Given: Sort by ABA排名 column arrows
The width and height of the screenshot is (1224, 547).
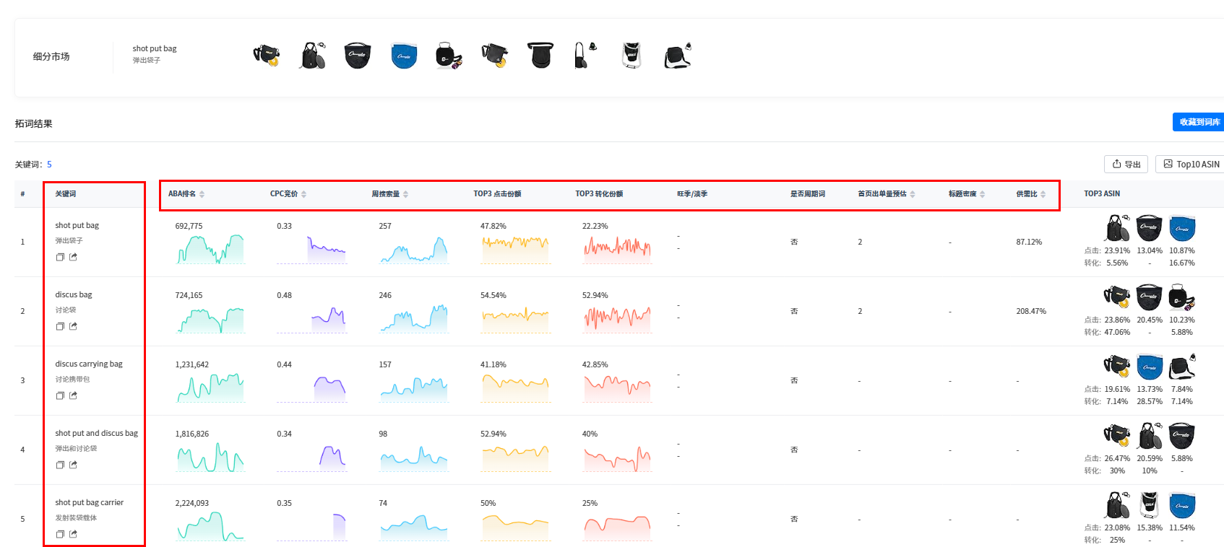Looking at the screenshot, I should click(x=202, y=194).
